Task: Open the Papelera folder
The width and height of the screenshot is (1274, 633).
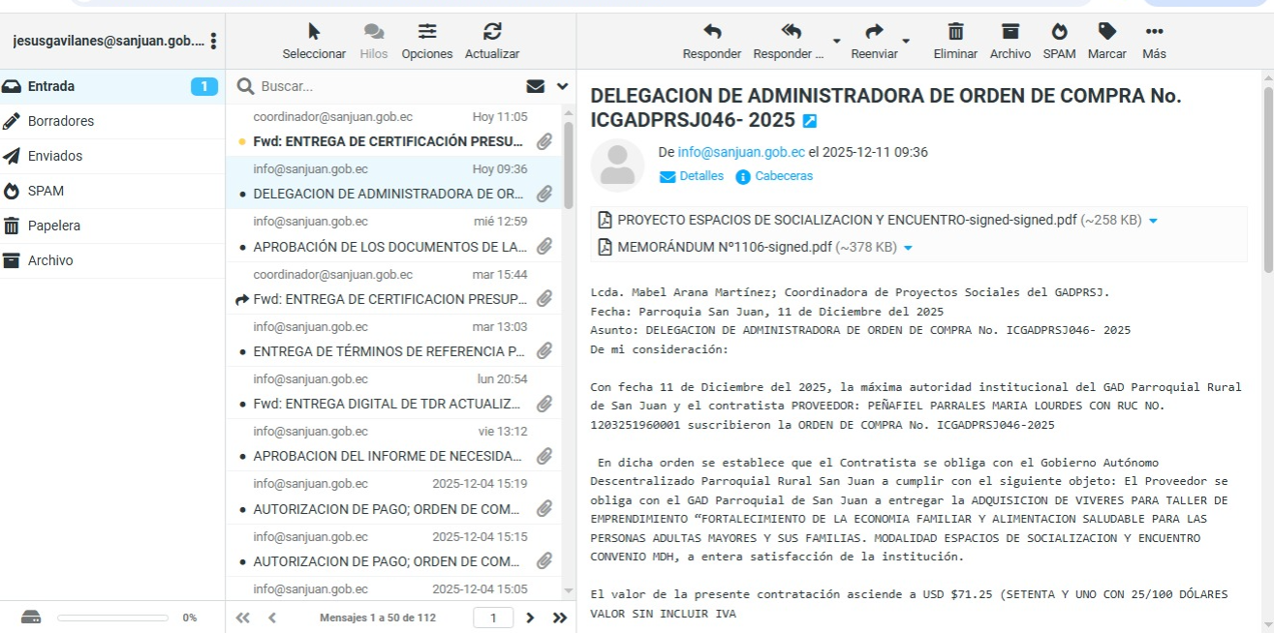Action: (x=54, y=226)
